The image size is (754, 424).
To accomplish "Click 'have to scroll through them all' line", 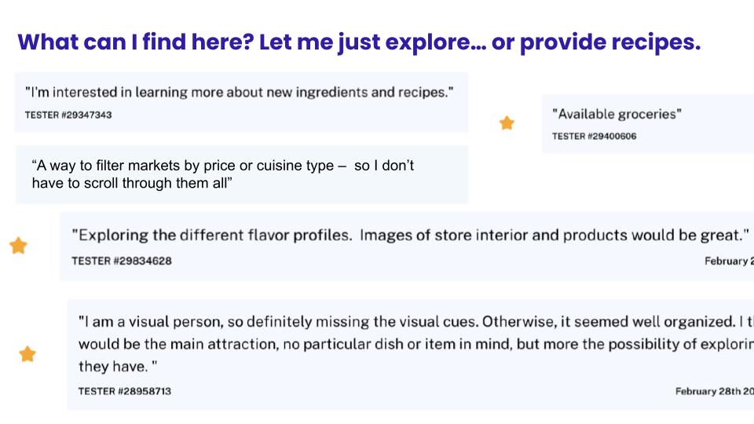I will point(132,183).
